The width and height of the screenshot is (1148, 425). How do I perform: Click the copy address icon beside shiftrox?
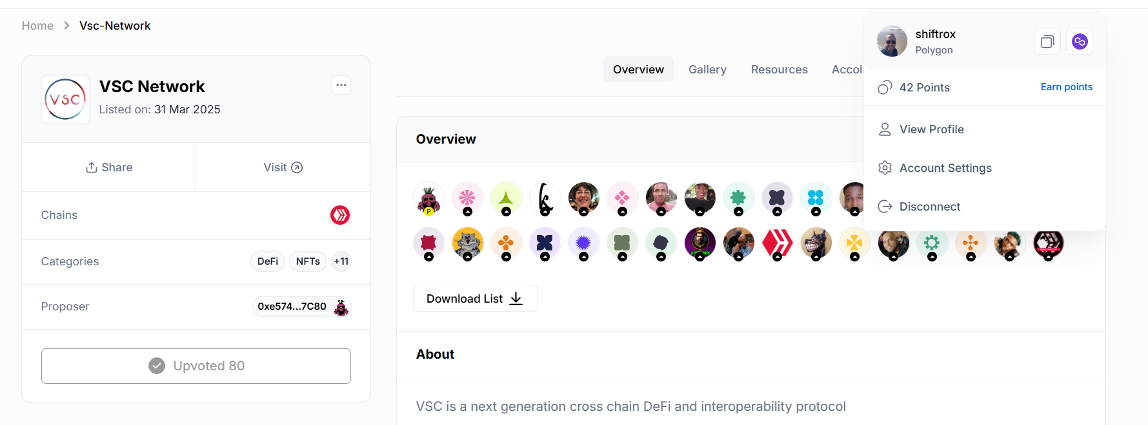(x=1047, y=42)
